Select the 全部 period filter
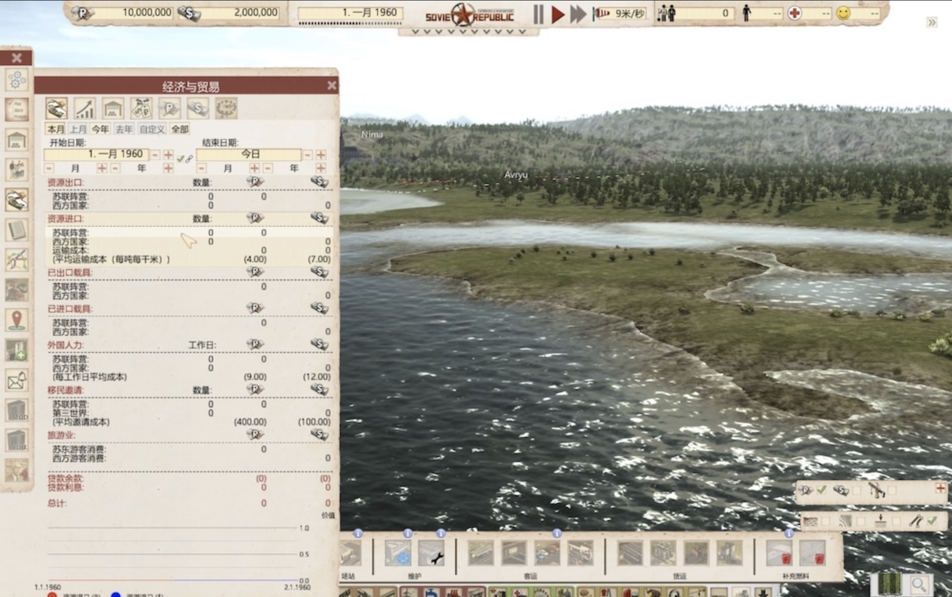The height and width of the screenshot is (597, 952). 180,129
